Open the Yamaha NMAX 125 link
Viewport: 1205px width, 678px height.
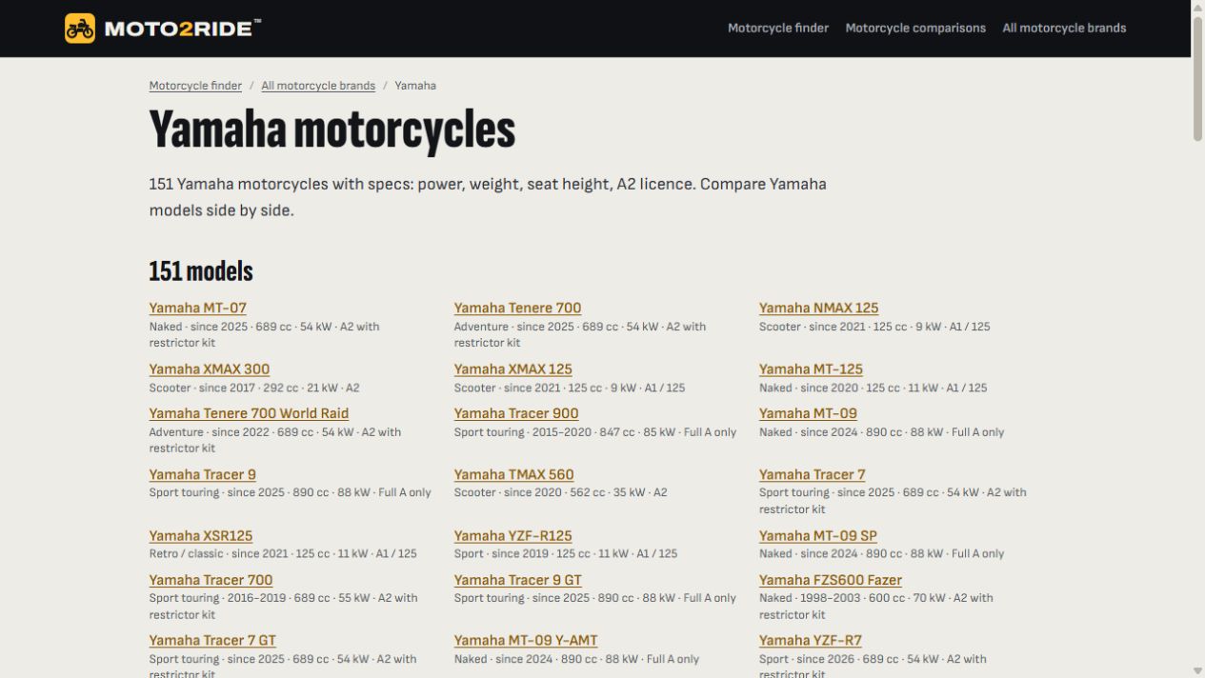(x=818, y=309)
